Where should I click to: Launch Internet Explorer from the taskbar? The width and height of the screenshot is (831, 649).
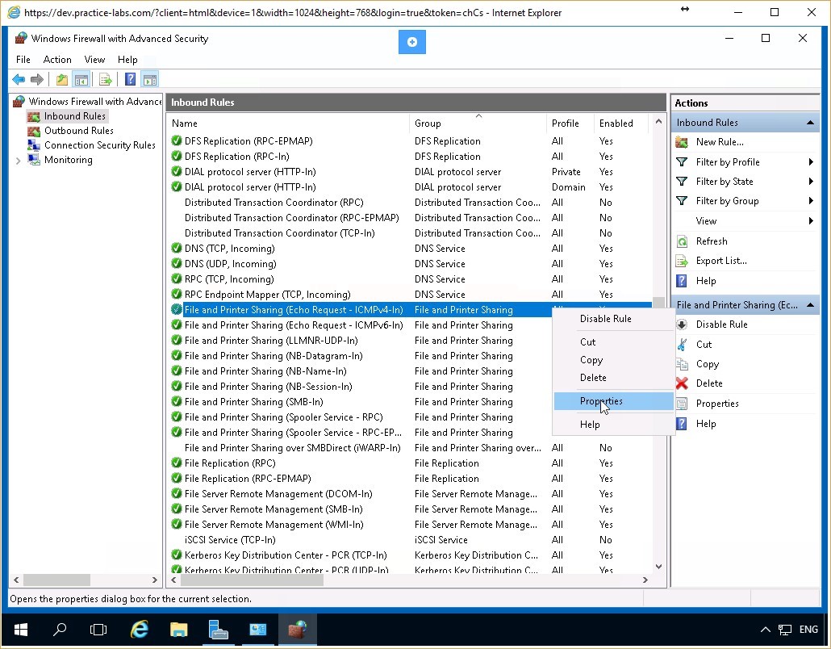pyautogui.click(x=139, y=630)
